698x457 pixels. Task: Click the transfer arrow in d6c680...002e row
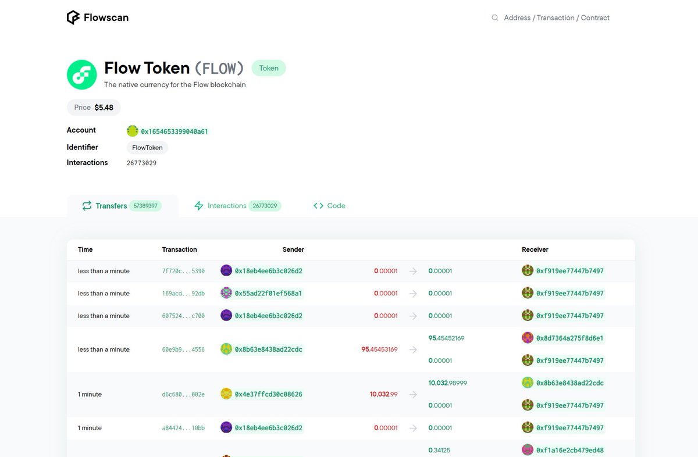tap(413, 394)
